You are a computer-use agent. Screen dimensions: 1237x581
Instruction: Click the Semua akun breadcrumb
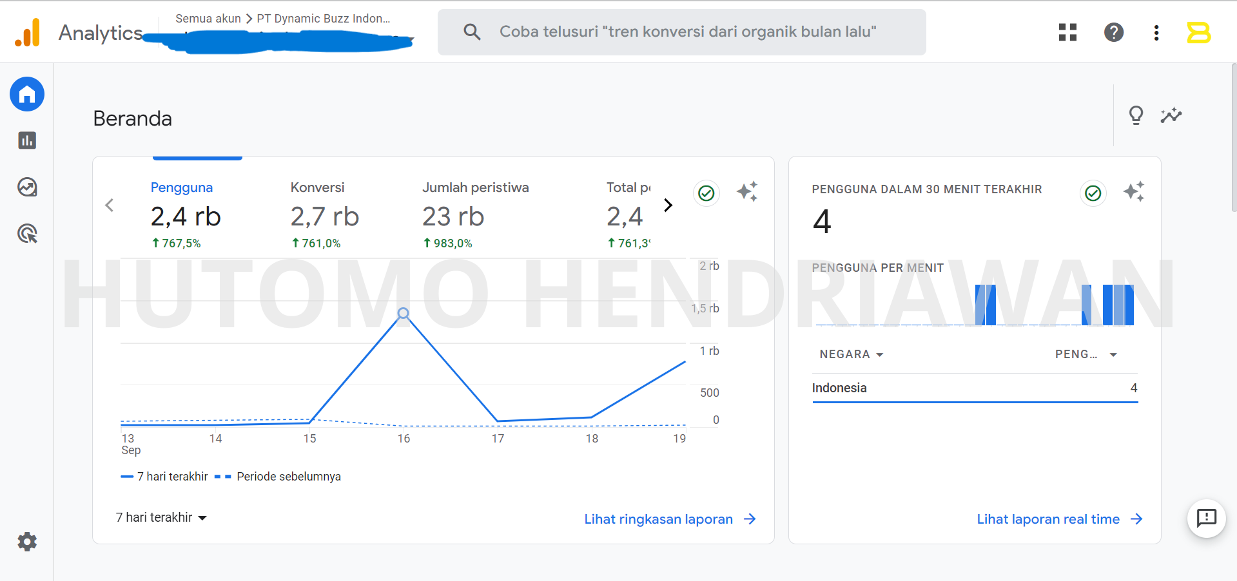[208, 19]
